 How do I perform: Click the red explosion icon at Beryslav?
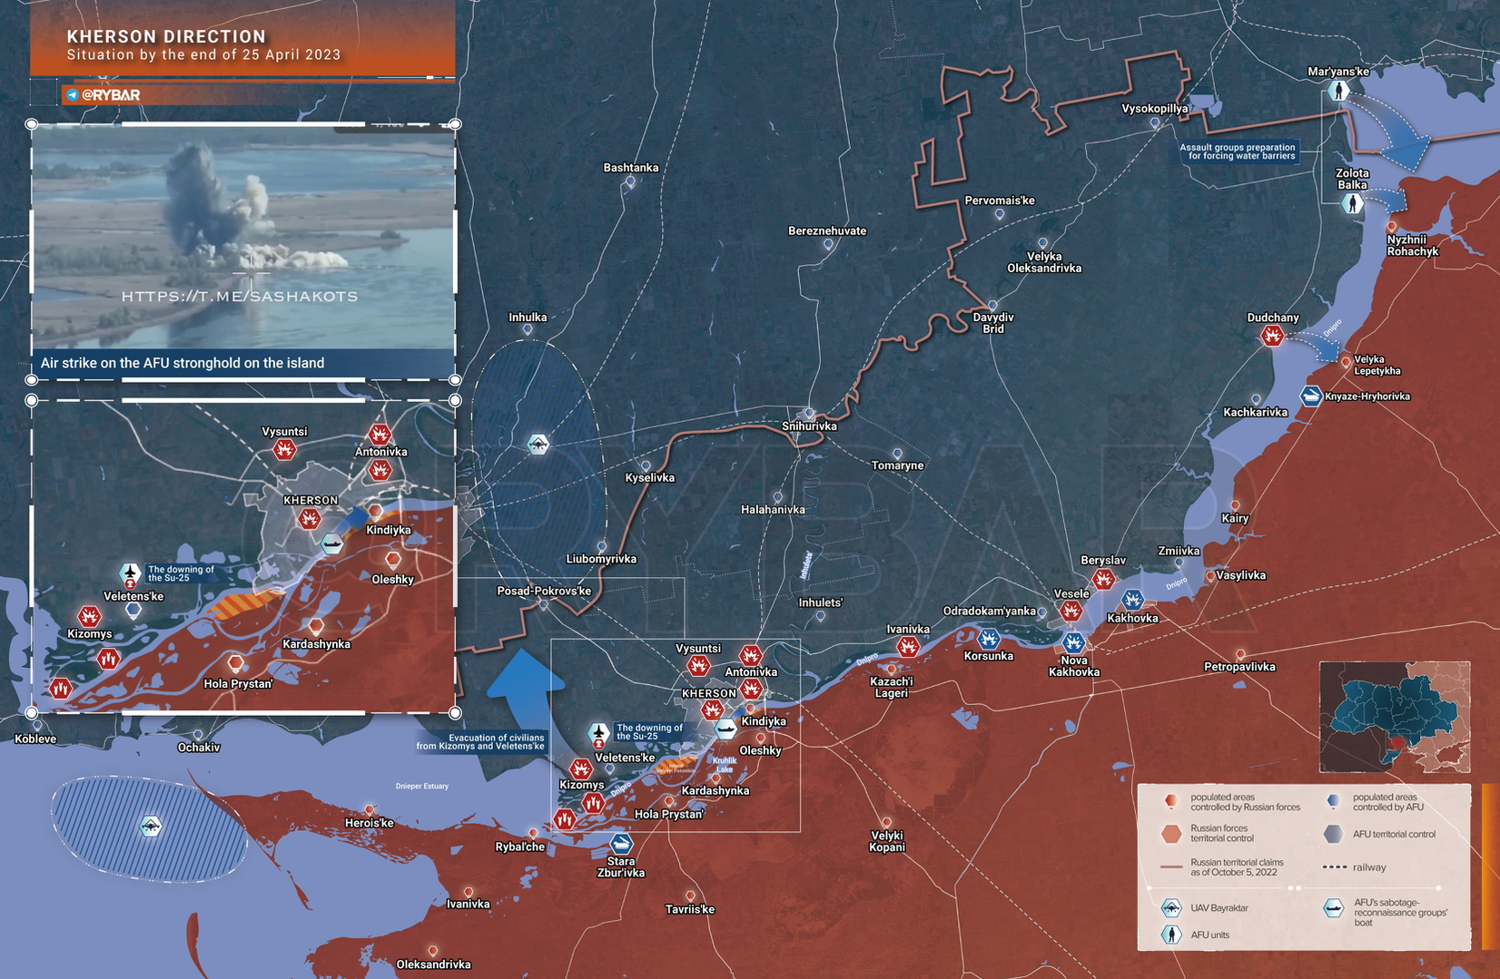click(x=1103, y=578)
